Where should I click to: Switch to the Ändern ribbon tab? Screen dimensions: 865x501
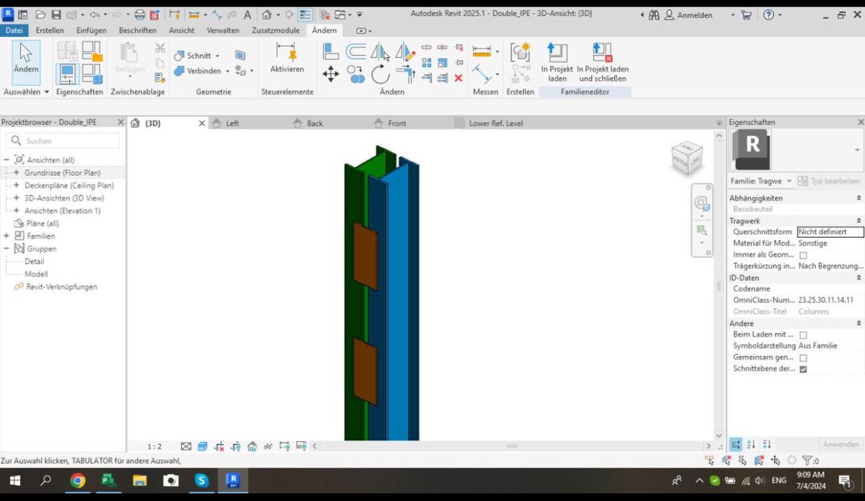point(324,30)
